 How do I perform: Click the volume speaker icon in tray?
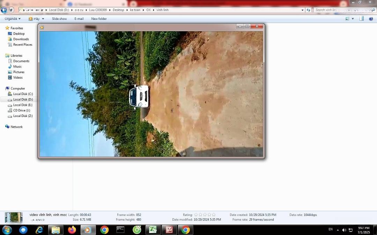click(x=344, y=230)
